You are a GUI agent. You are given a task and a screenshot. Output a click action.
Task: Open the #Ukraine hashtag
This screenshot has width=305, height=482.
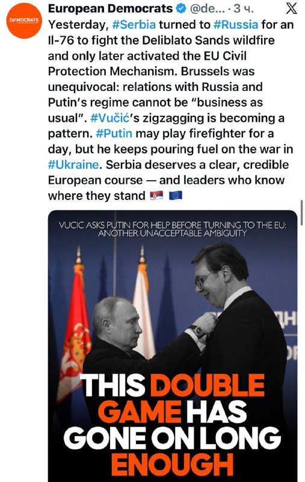pos(73,164)
